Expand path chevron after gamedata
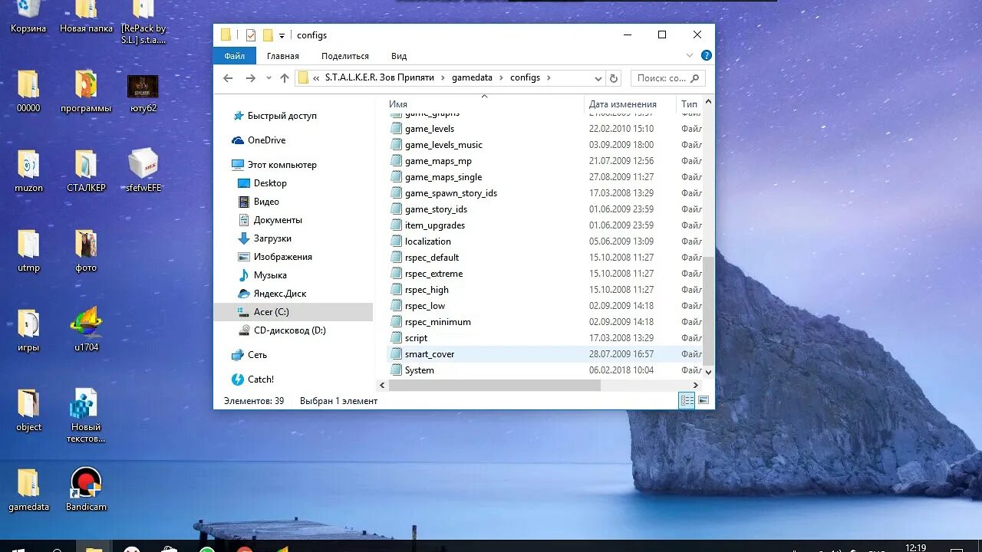 coord(502,78)
